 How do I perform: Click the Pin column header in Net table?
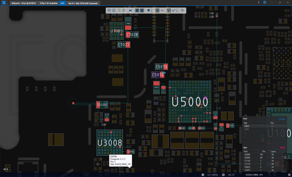pos(264,152)
